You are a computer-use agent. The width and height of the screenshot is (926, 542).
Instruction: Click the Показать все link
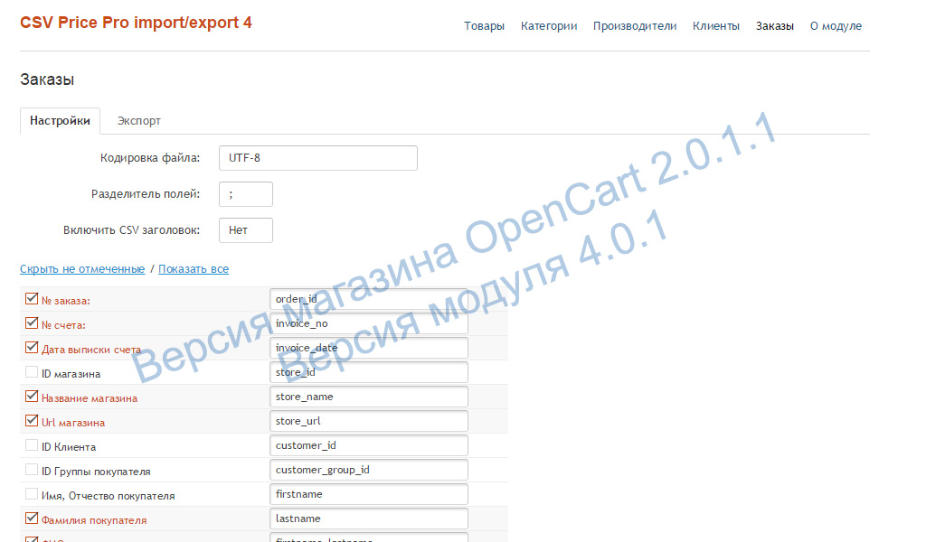[194, 269]
